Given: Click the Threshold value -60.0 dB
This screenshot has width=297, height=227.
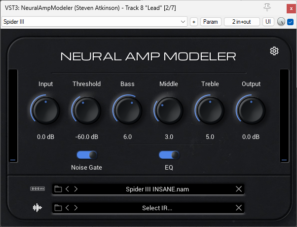Looking at the screenshot, I should (87, 137).
